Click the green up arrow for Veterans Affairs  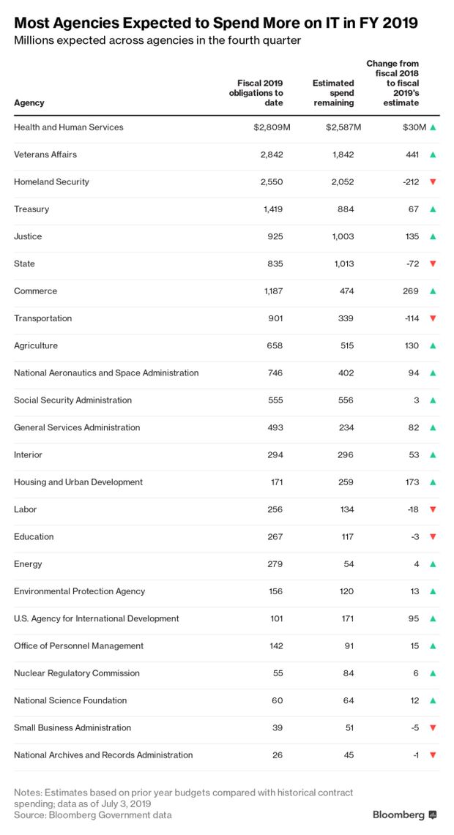click(433, 154)
